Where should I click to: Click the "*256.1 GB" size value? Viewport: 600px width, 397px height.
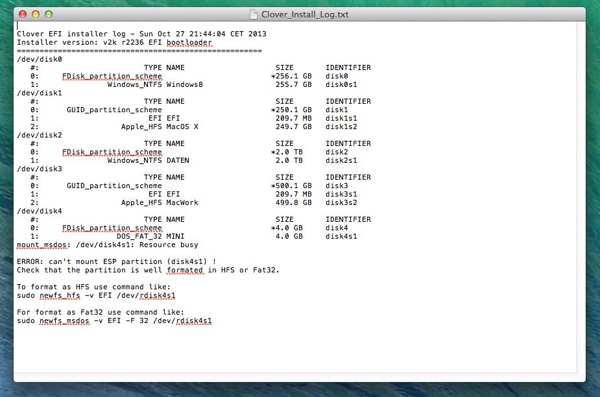pos(291,76)
